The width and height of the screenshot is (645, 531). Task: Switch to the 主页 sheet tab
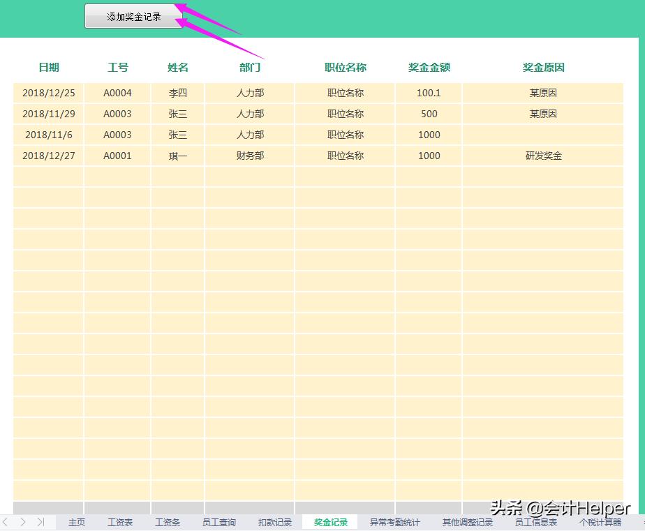point(75,521)
